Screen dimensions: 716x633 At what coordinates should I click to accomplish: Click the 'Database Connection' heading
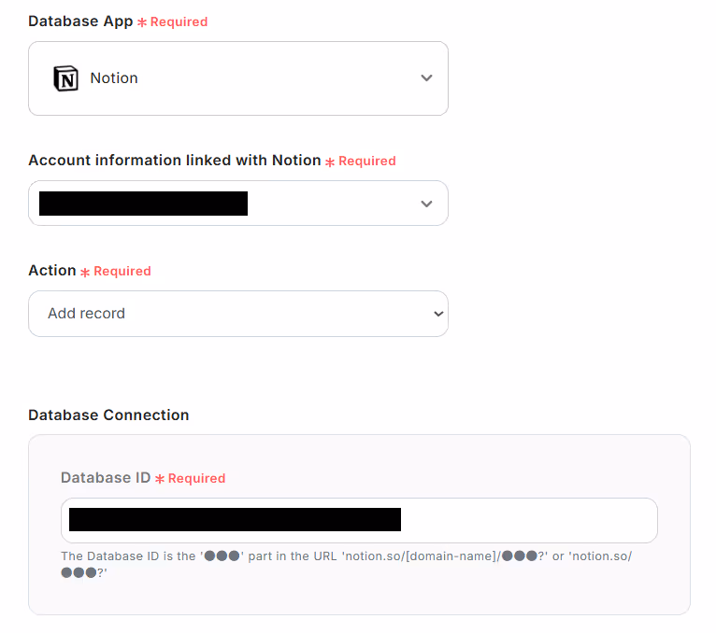[108, 415]
